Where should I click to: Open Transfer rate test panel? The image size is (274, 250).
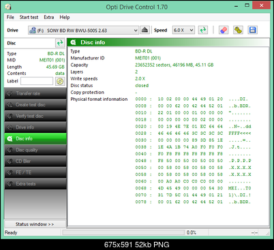coord(35,93)
